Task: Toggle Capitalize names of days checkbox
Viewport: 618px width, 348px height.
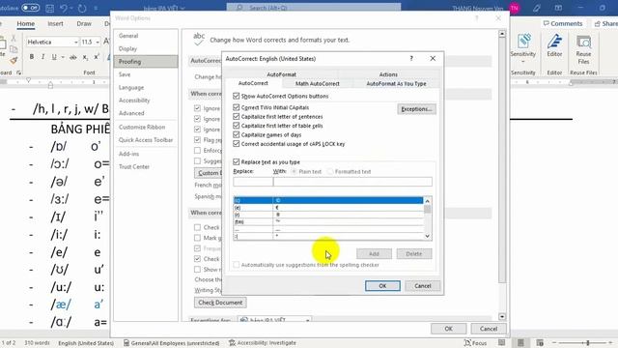Action: (x=236, y=134)
